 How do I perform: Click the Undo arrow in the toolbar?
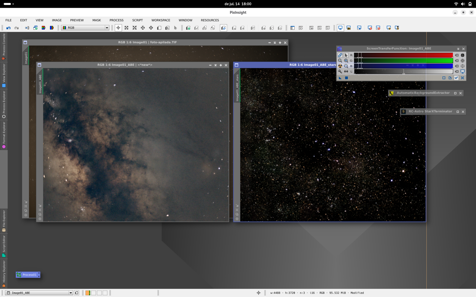pyautogui.click(x=8, y=28)
